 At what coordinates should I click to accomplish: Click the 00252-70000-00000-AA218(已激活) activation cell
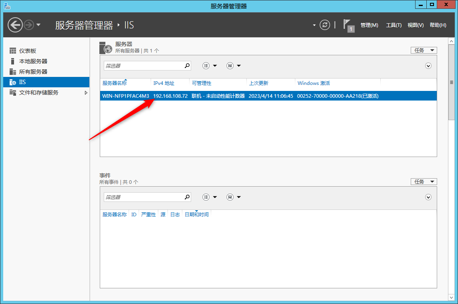pos(338,96)
